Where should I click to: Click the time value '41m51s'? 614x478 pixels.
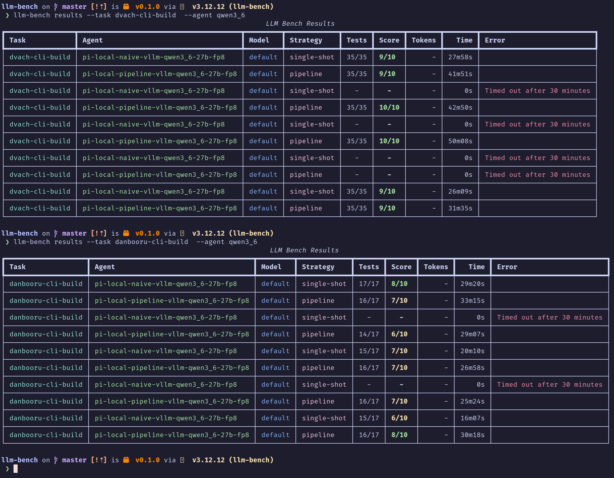point(460,74)
